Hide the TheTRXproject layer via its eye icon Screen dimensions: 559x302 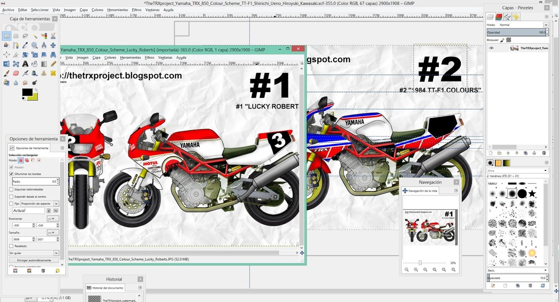tap(491, 47)
